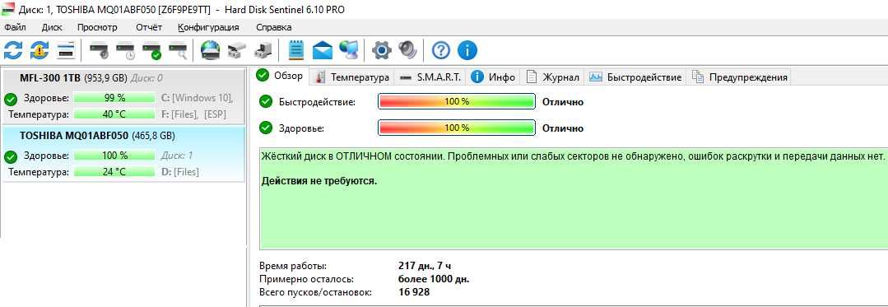The height and width of the screenshot is (307, 888).
Task: Click the C: [Windows 10] partition label
Action: [197, 98]
